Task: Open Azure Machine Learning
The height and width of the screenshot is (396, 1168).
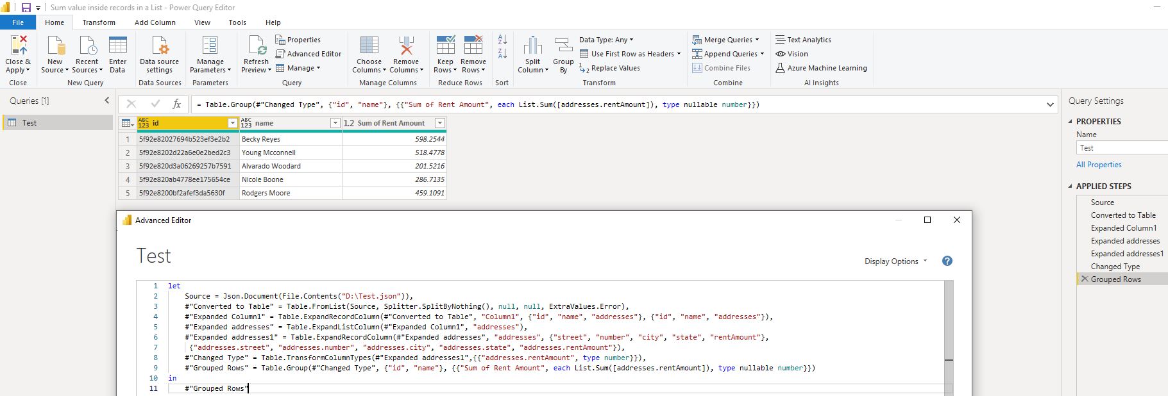Action: pos(821,68)
